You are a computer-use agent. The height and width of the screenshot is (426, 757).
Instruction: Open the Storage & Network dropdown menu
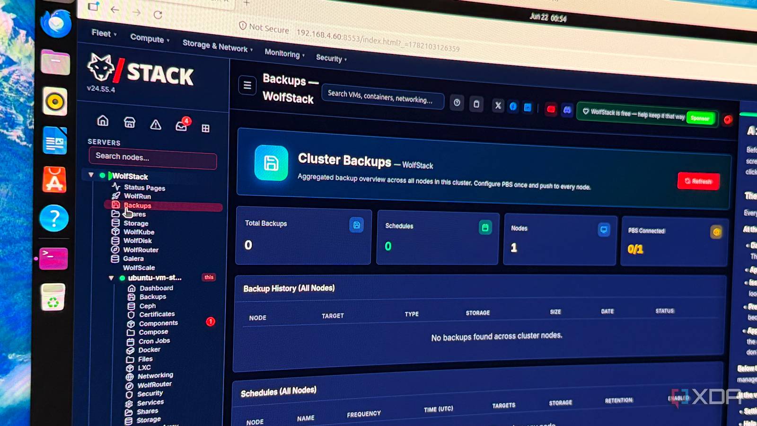pyautogui.click(x=218, y=46)
